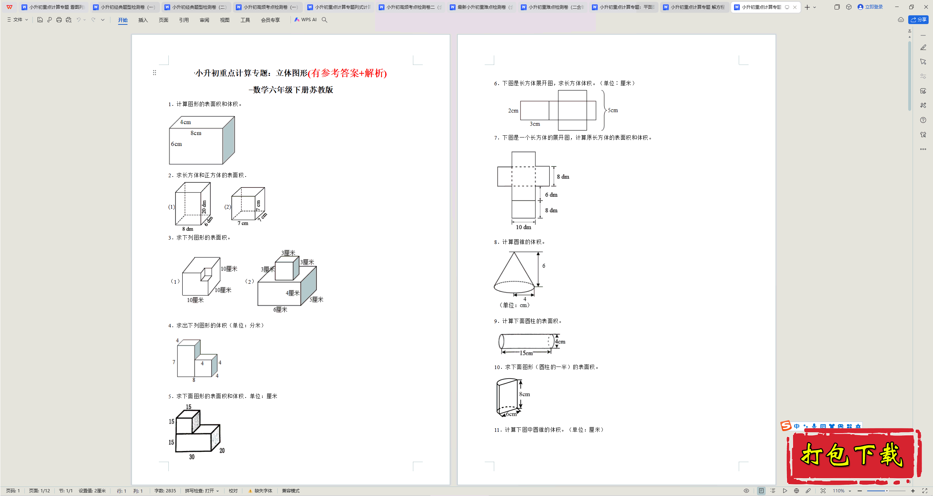The height and width of the screenshot is (496, 933).
Task: Switch to 小升初经典题型检测卷（一）document tab
Action: pyautogui.click(x=124, y=7)
